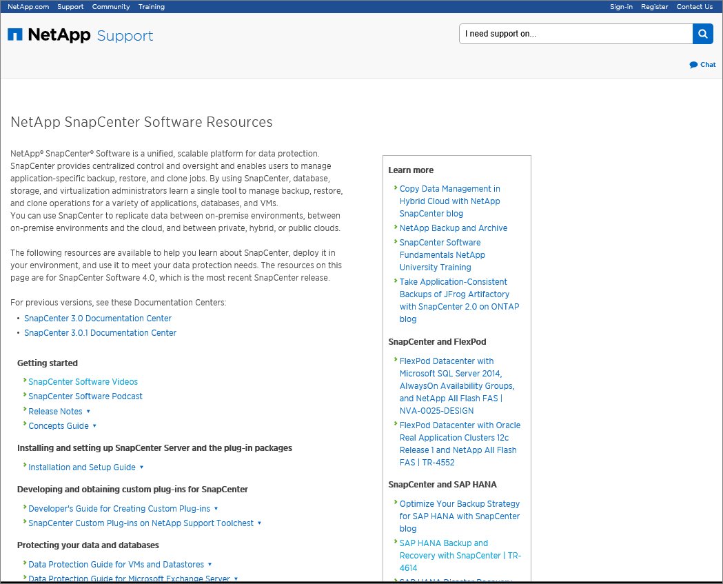This screenshot has height=584, width=723.
Task: Open Training in top bar
Action: [x=151, y=6]
